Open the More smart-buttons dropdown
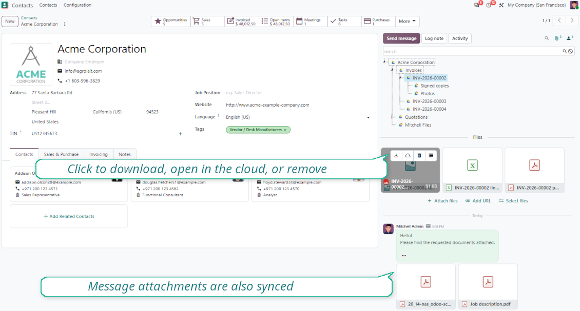The height and width of the screenshot is (311, 580). 407,22
